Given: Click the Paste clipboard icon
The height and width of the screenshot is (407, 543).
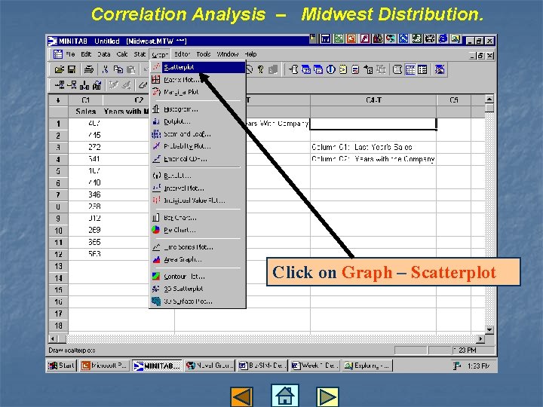Looking at the screenshot, I should pyautogui.click(x=131, y=70).
